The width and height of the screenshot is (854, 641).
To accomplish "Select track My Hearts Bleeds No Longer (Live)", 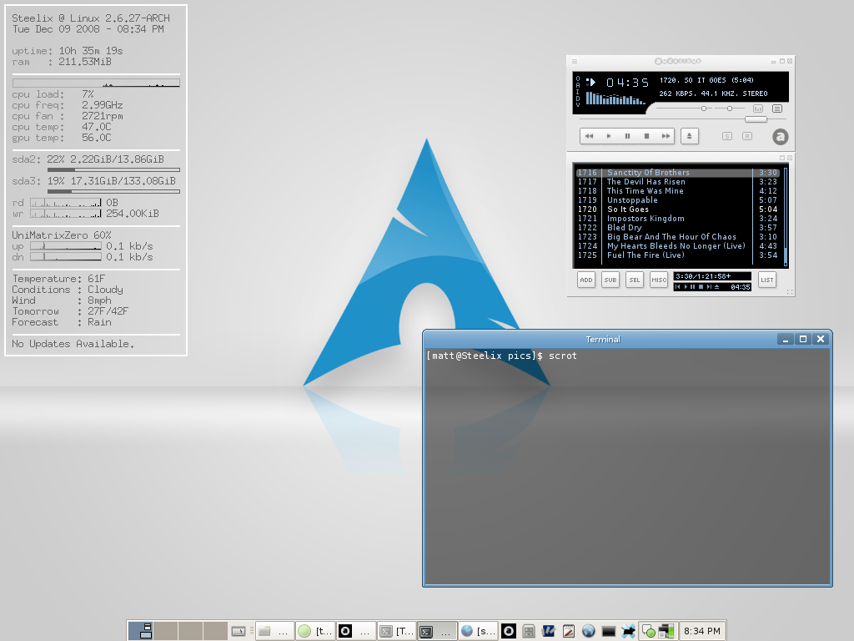I will (x=678, y=246).
